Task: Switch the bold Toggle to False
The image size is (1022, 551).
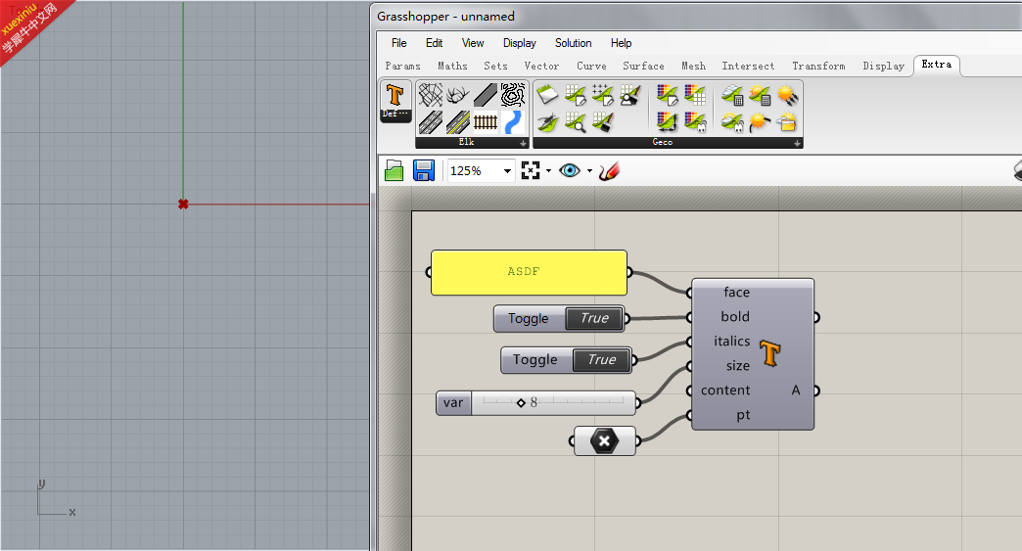Action: (594, 318)
